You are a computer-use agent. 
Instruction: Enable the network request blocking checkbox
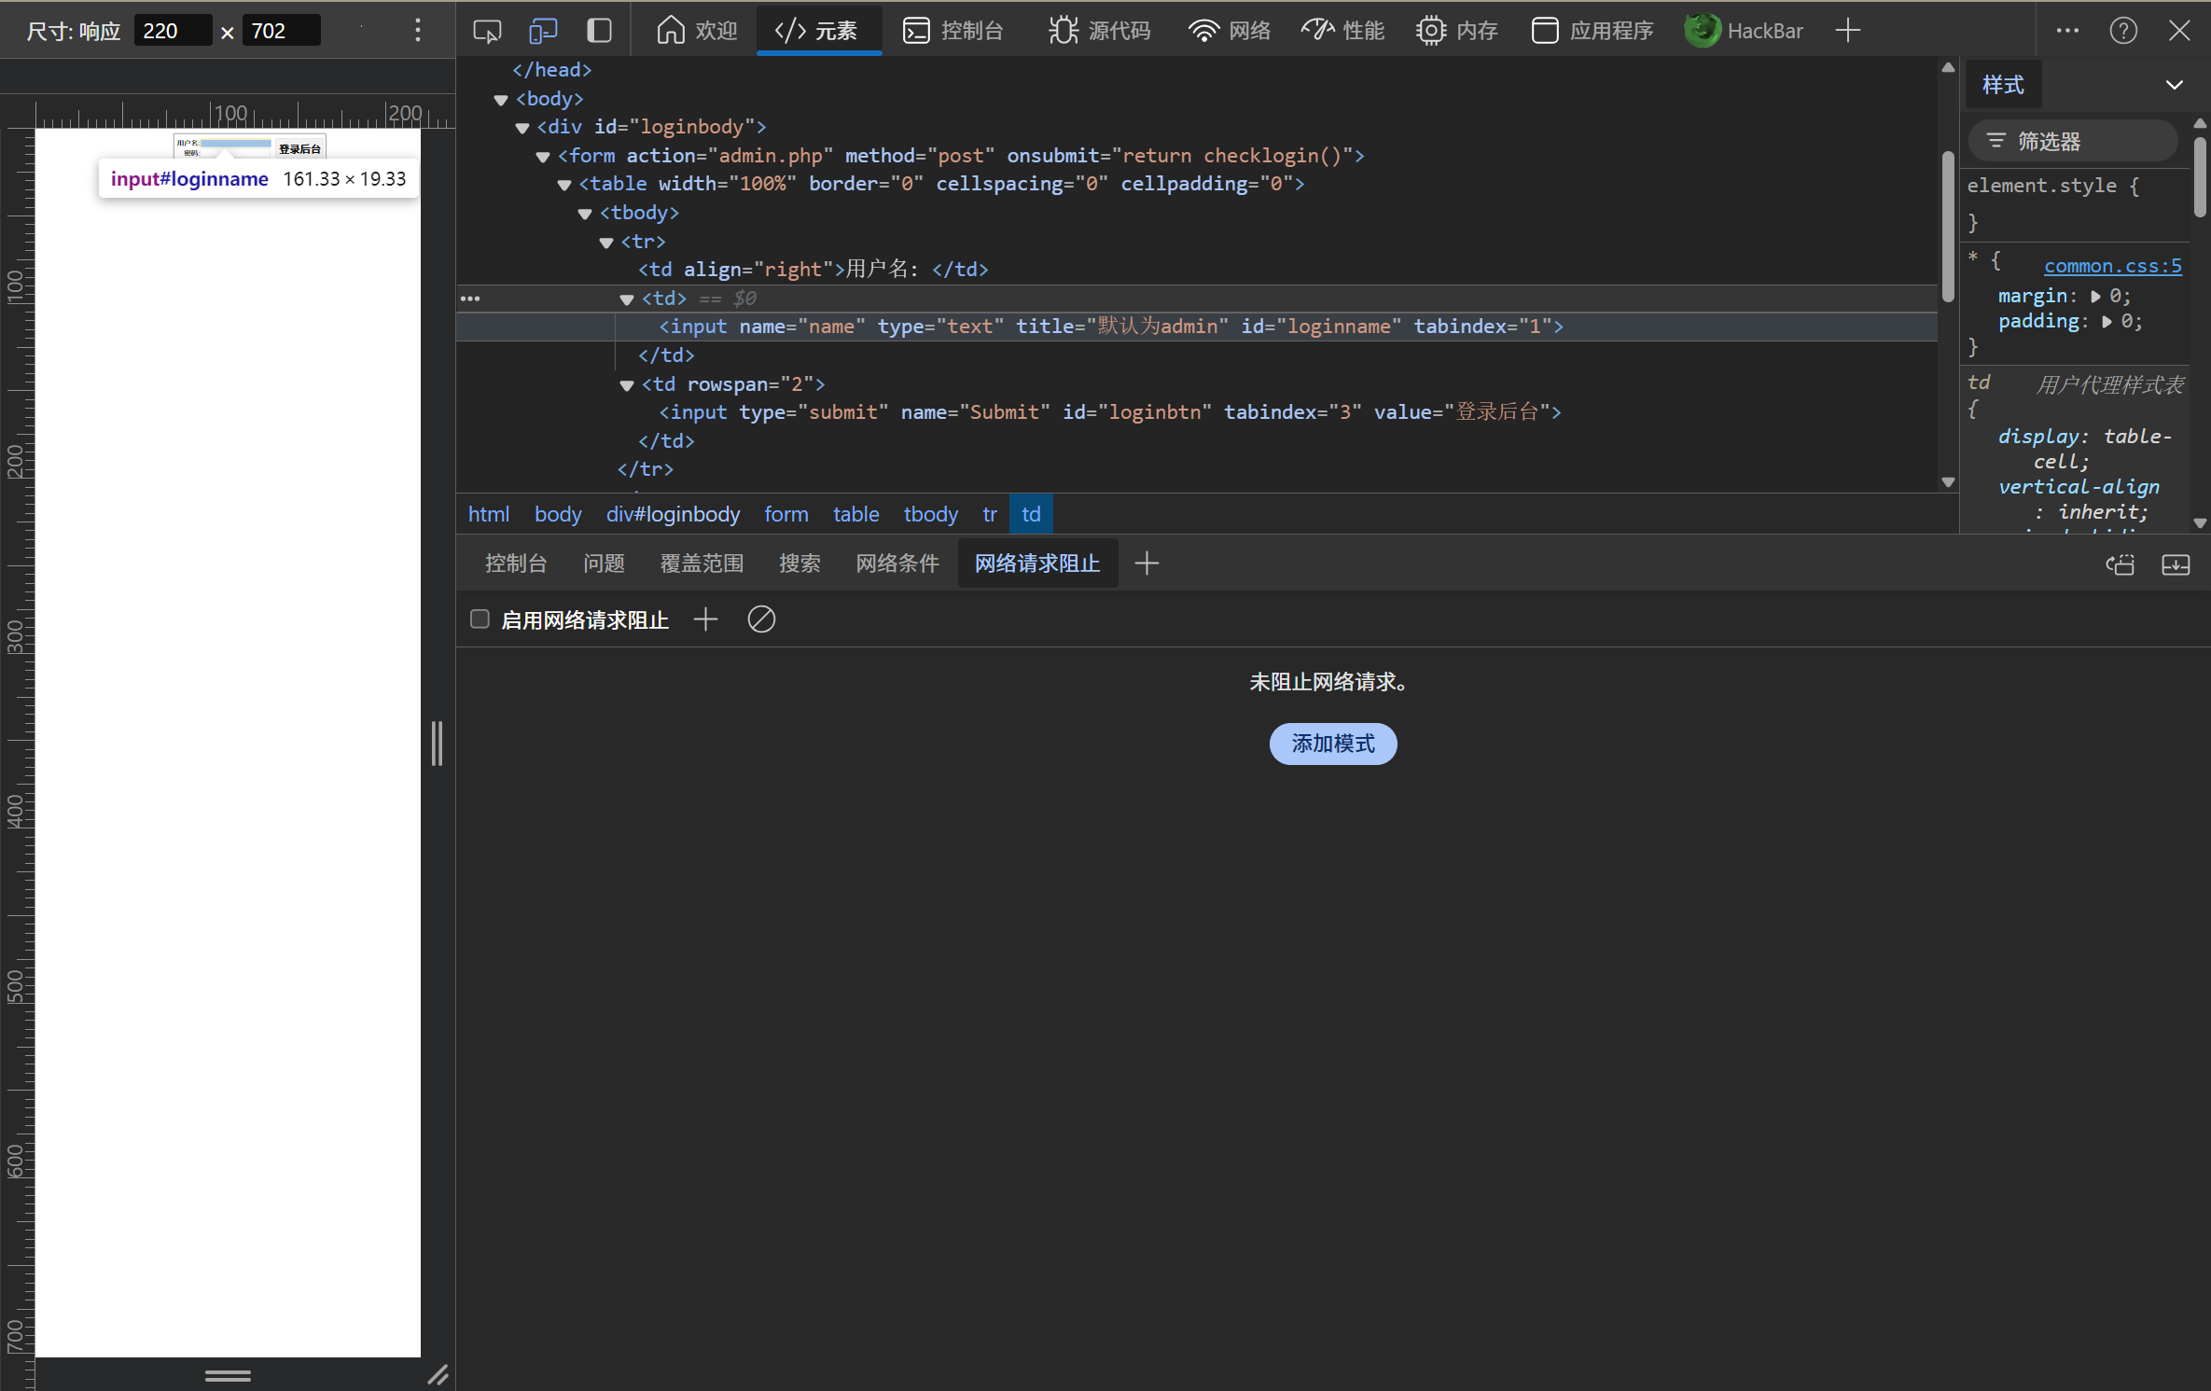click(480, 619)
